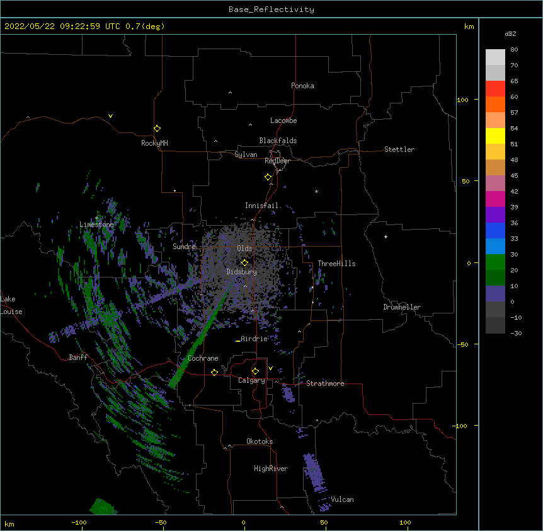This screenshot has width=543, height=531.
Task: Click the Blackfalds city label
Action: (278, 141)
